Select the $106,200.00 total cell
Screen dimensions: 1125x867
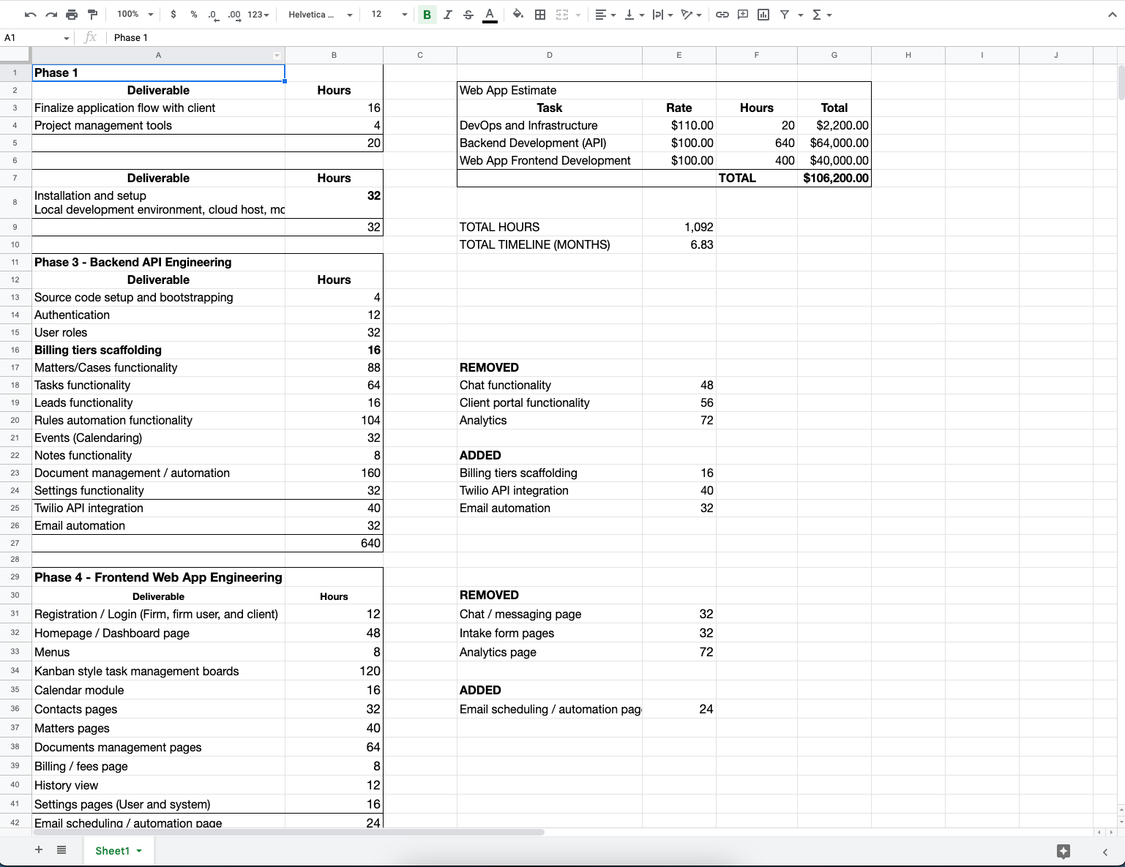coord(834,178)
